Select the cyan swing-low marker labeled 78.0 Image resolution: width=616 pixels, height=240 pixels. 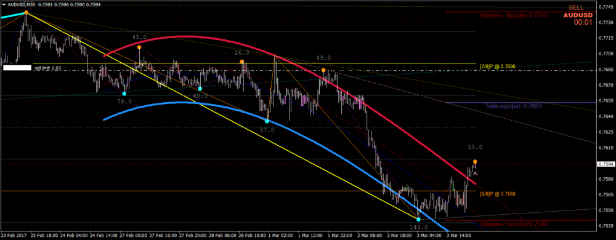coord(124,94)
